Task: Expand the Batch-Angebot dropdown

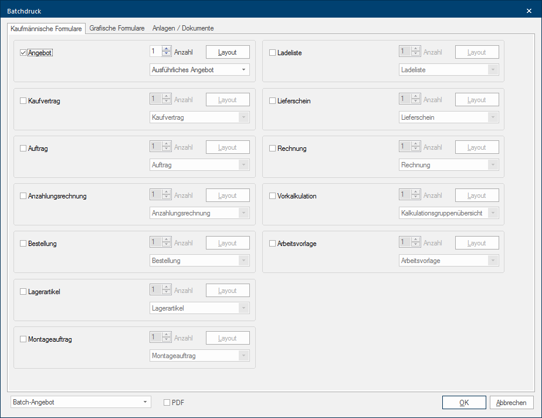Action: click(x=80, y=402)
